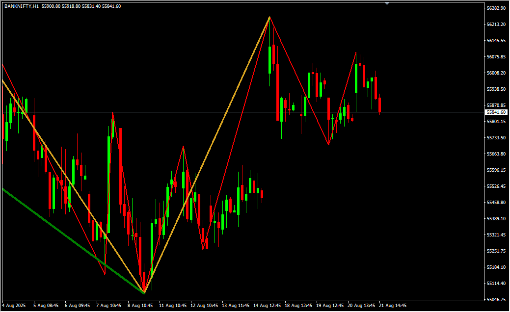Image resolution: width=510 pixels, height=312 pixels.
Task: Click the 55596.15 price axis label
Action: 496,170
